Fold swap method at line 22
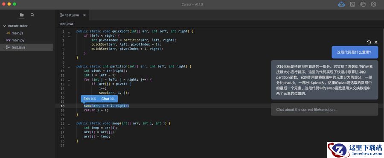Screen dimensions: 384x158 (69, 124)
